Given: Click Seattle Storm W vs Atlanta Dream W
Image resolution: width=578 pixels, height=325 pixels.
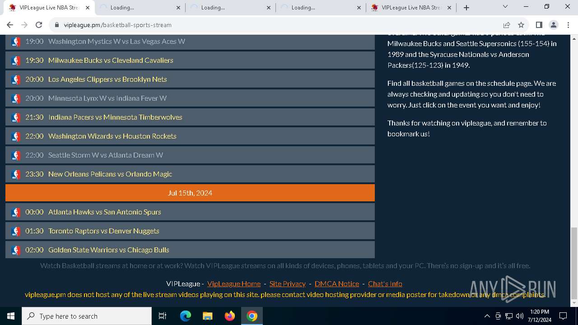Looking at the screenshot, I should (x=106, y=155).
